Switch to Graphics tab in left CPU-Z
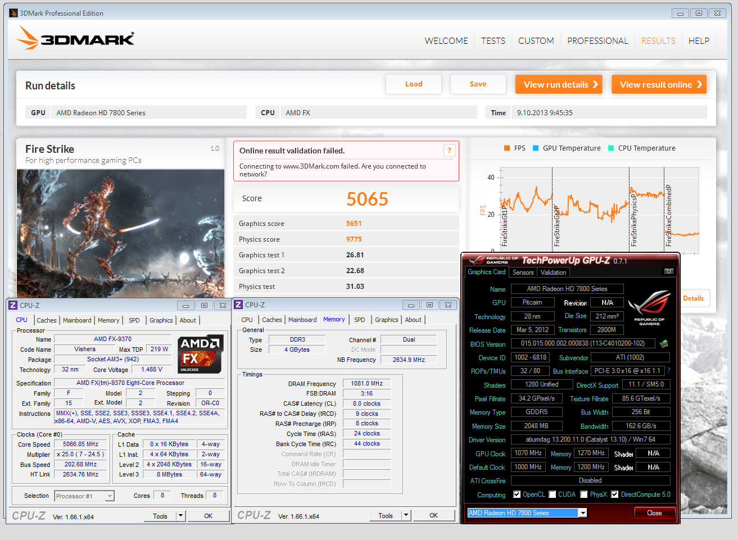The image size is (738, 540). 161,320
